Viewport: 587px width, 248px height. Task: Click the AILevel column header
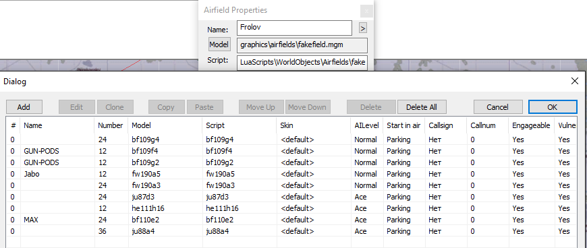(367, 125)
